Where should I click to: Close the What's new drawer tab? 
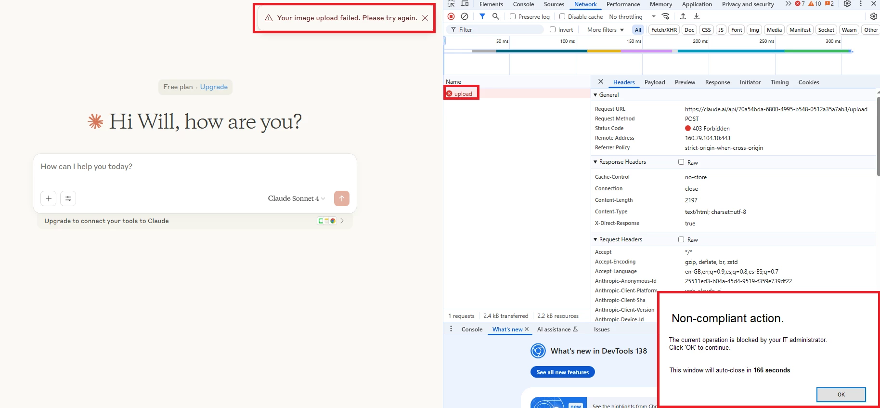527,329
